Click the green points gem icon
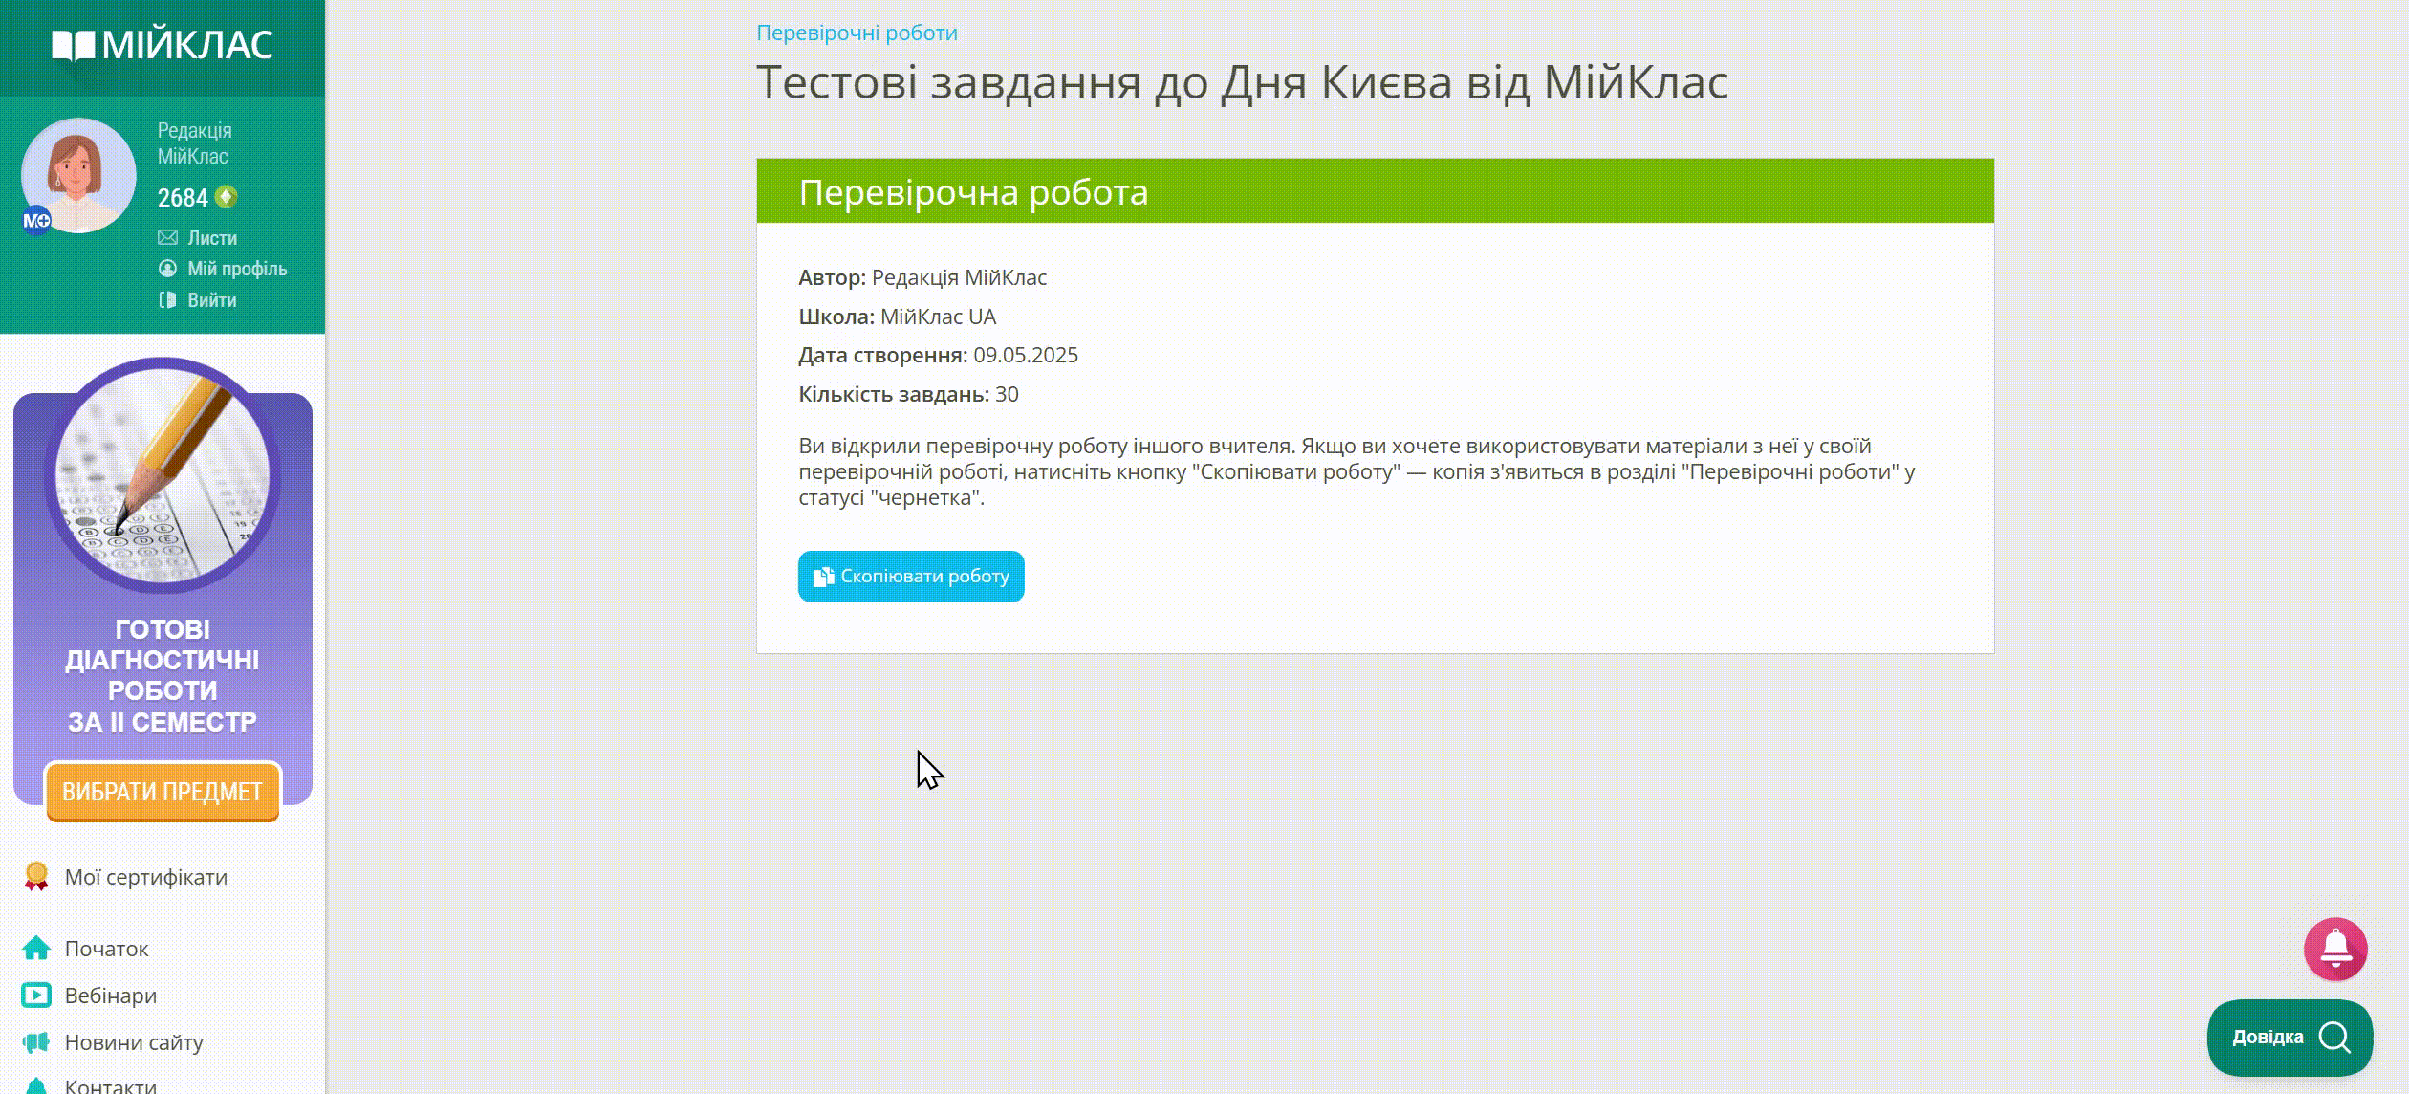The image size is (2409, 1094). click(226, 197)
